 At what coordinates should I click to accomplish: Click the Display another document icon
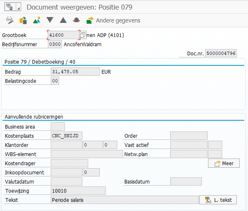pyautogui.click(x=23, y=20)
